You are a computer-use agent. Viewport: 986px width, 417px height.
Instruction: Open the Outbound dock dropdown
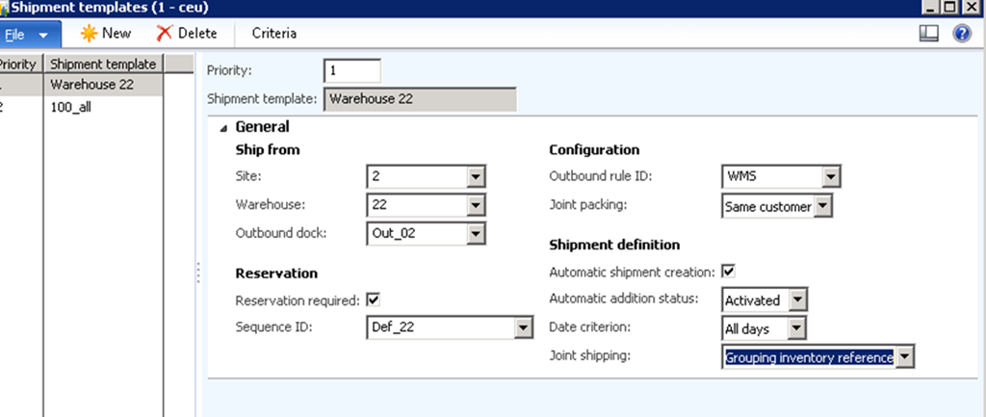[x=475, y=233]
